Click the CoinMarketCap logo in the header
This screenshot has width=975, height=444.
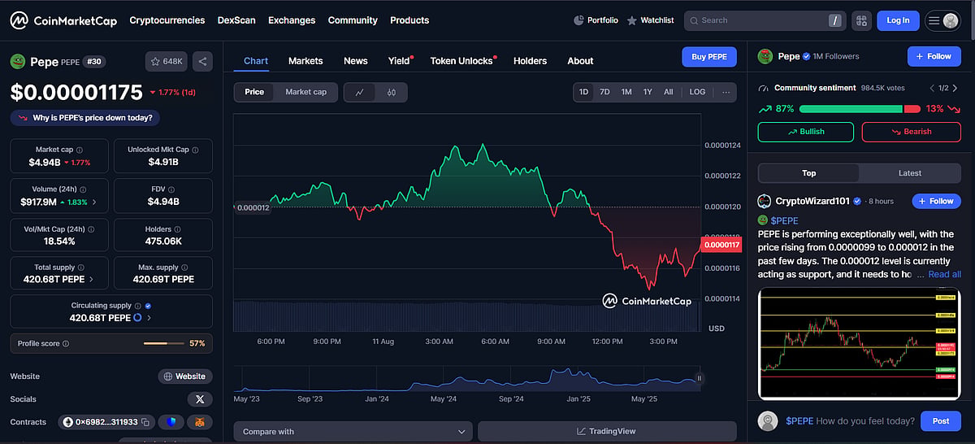(x=63, y=20)
